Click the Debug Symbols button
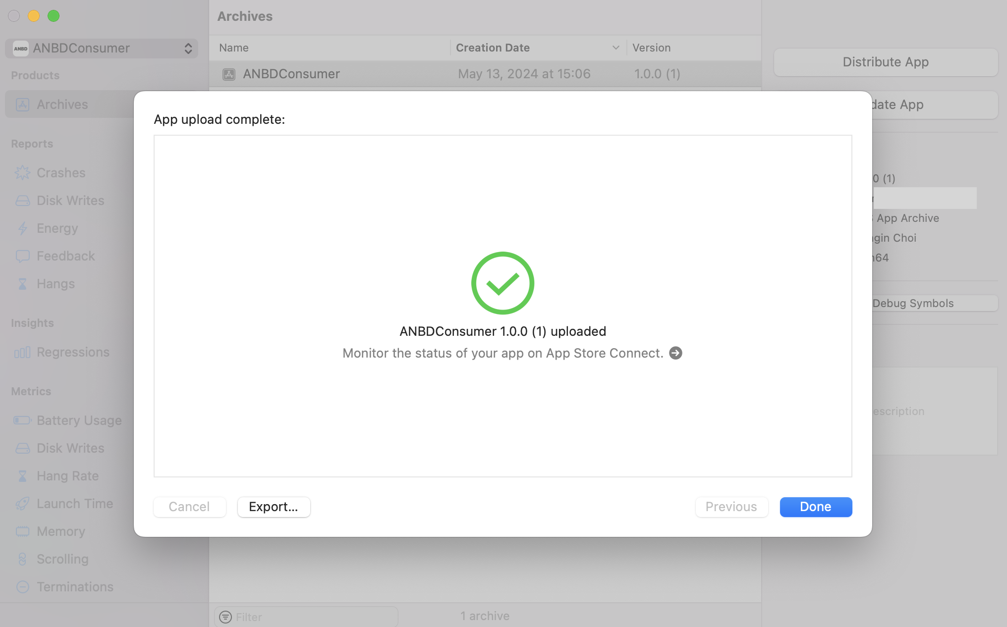The height and width of the screenshot is (627, 1007). (935, 304)
